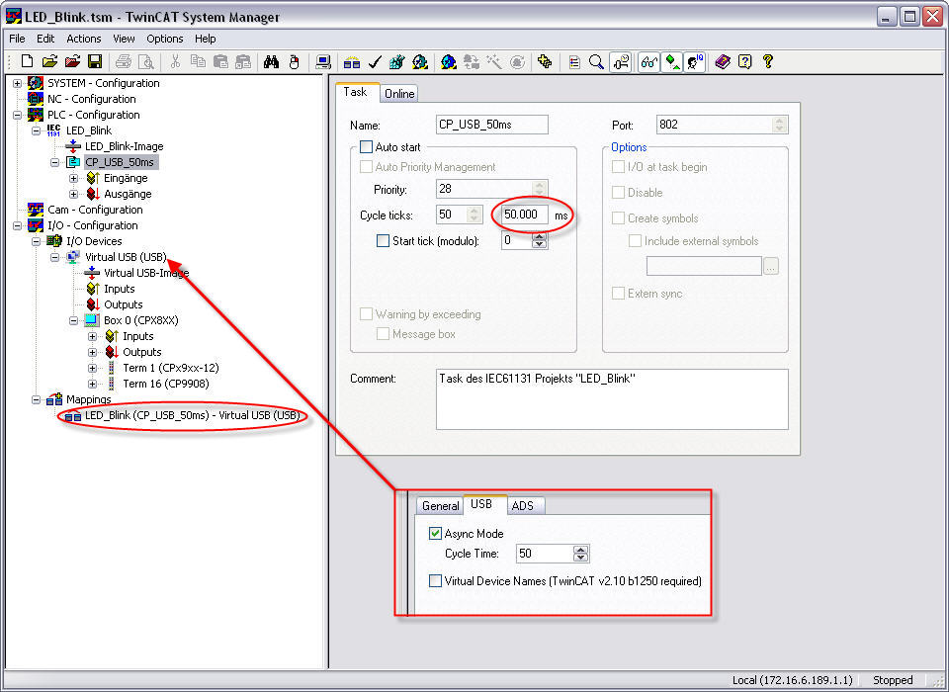949x692 pixels.
Task: Click the New file toolbar icon
Action: 28,61
